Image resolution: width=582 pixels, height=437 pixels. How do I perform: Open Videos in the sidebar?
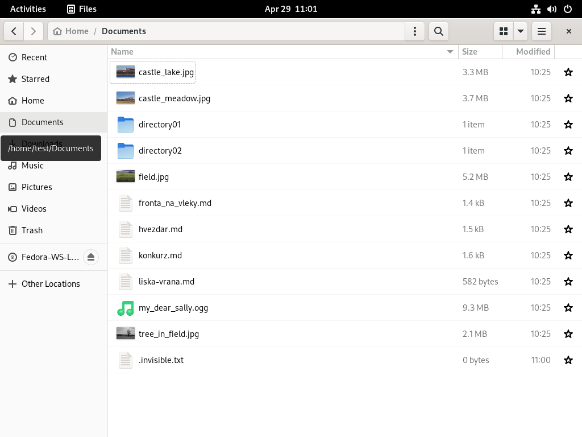pos(53,208)
